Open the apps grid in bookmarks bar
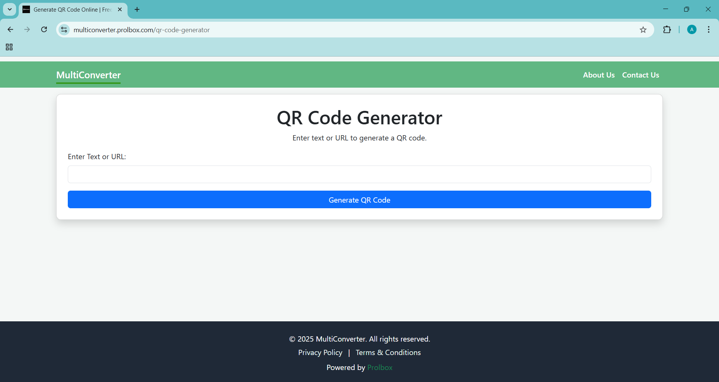Image resolution: width=719 pixels, height=382 pixels. [9, 47]
